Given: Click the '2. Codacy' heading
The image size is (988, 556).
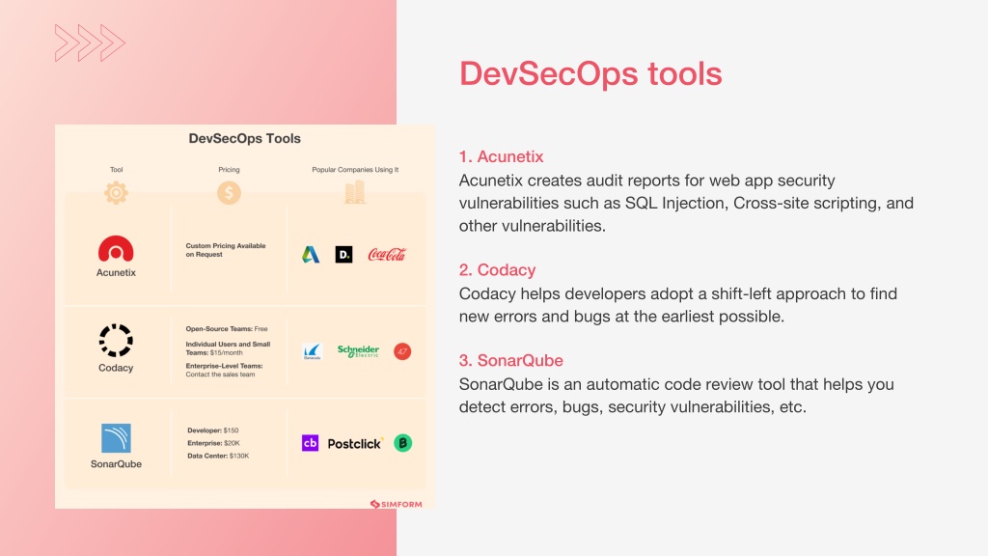Looking at the screenshot, I should [x=497, y=270].
